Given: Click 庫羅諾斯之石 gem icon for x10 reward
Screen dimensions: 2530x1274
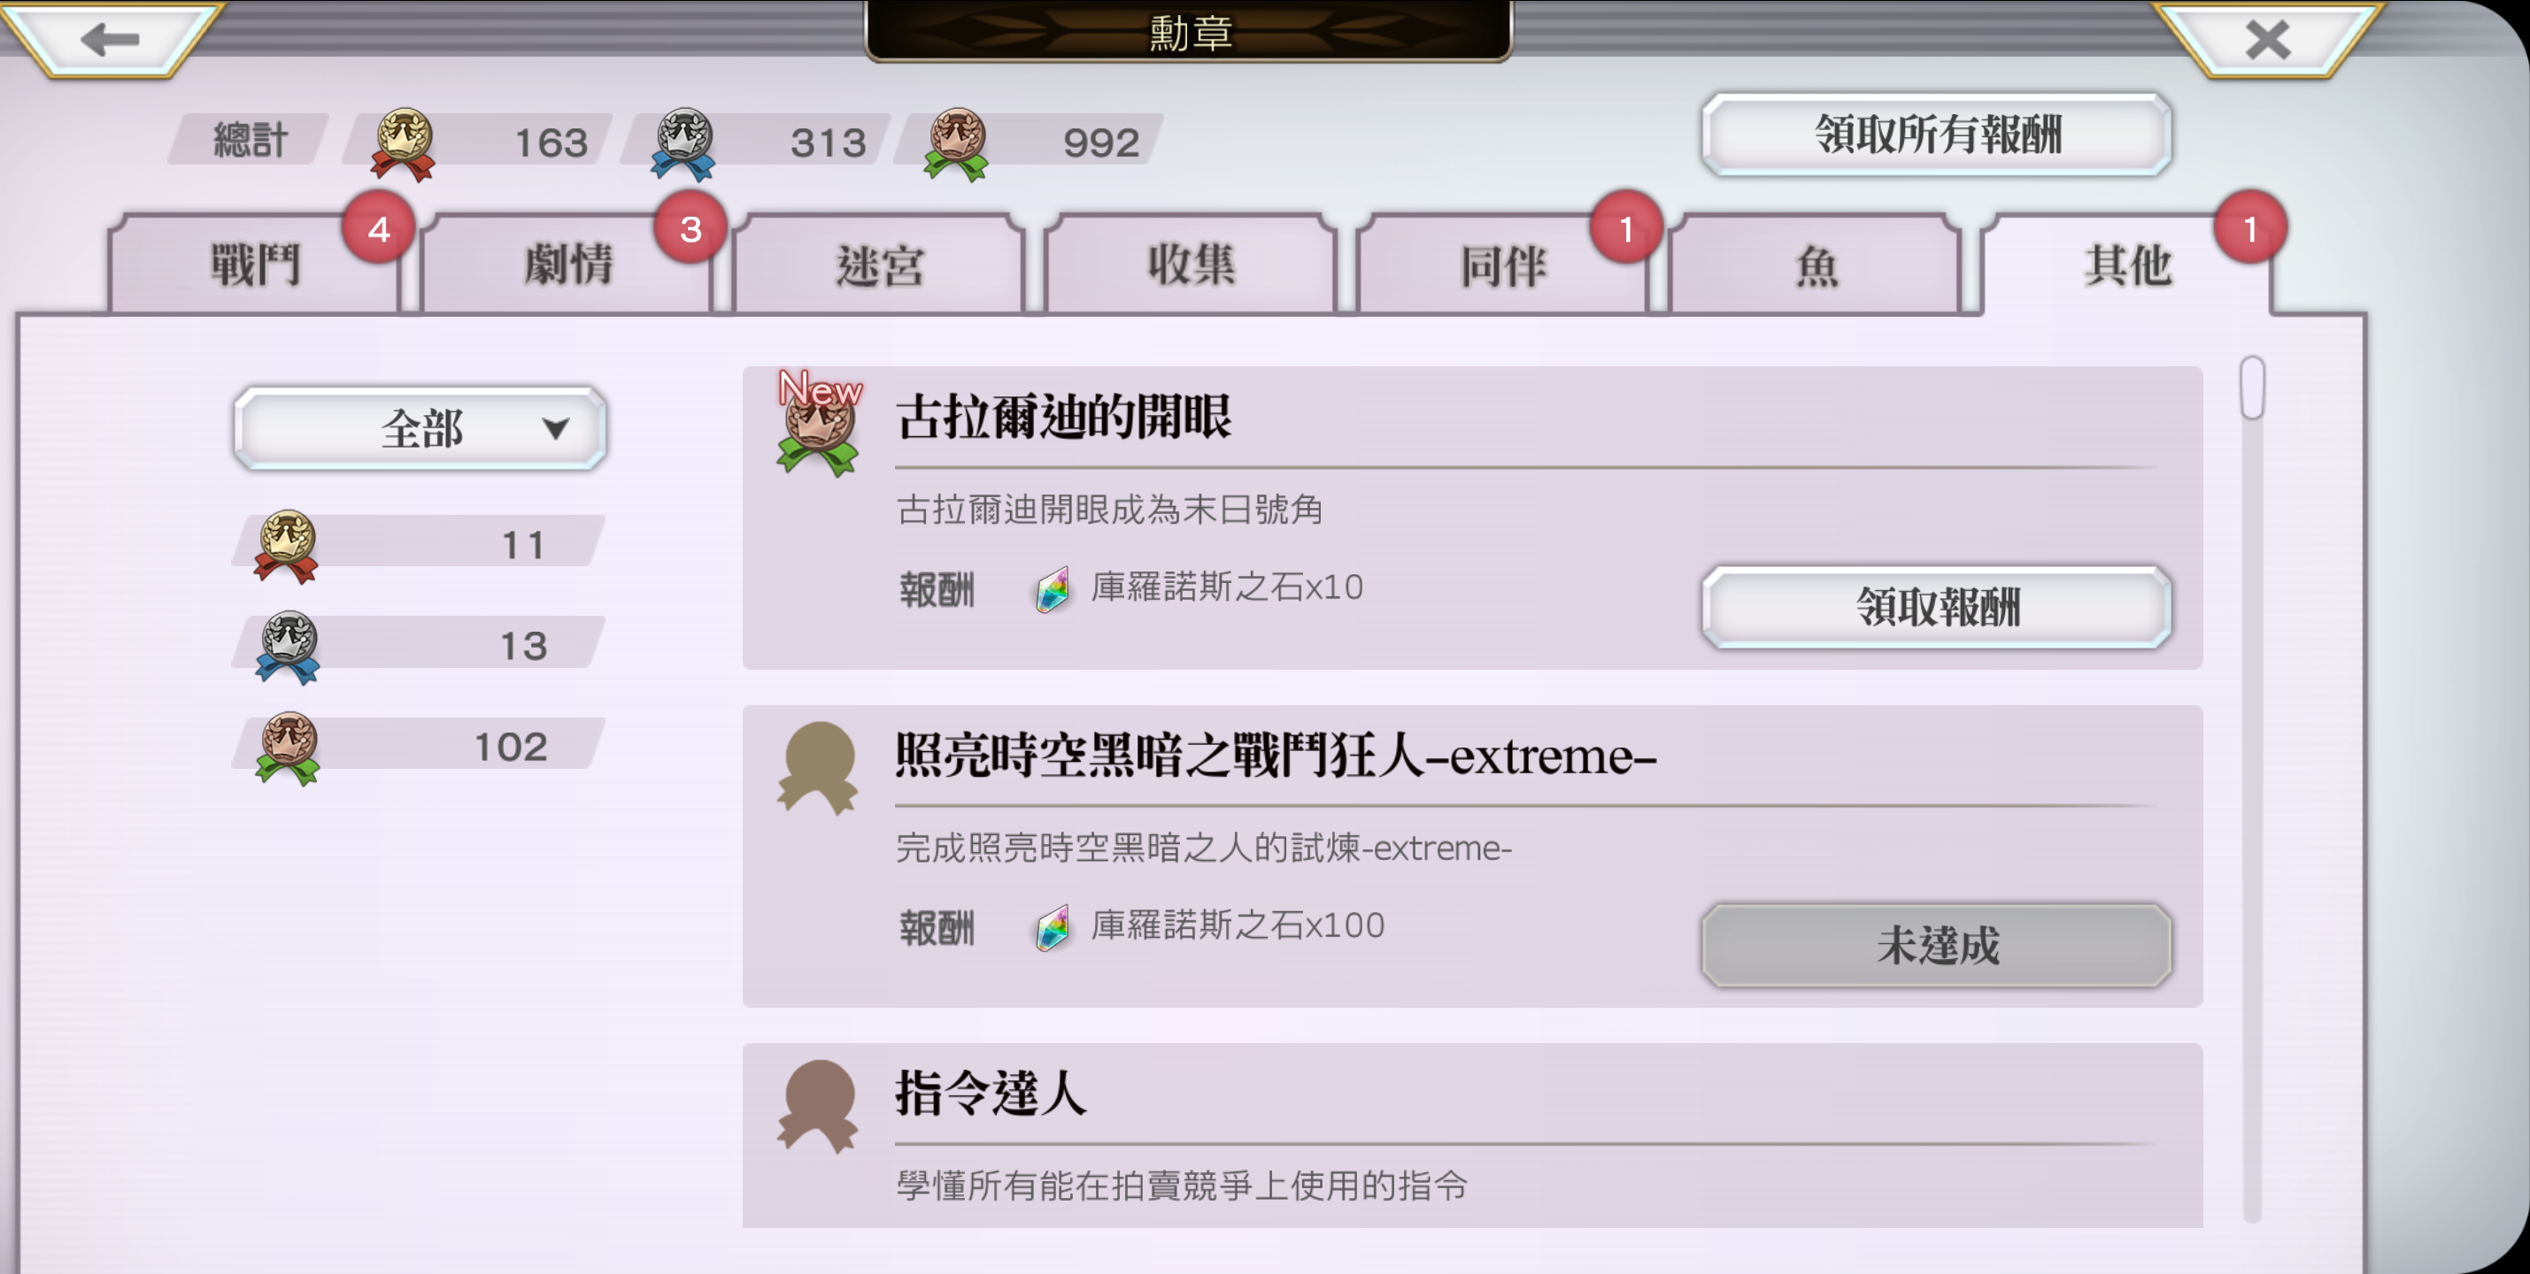Looking at the screenshot, I should click(x=1053, y=590).
